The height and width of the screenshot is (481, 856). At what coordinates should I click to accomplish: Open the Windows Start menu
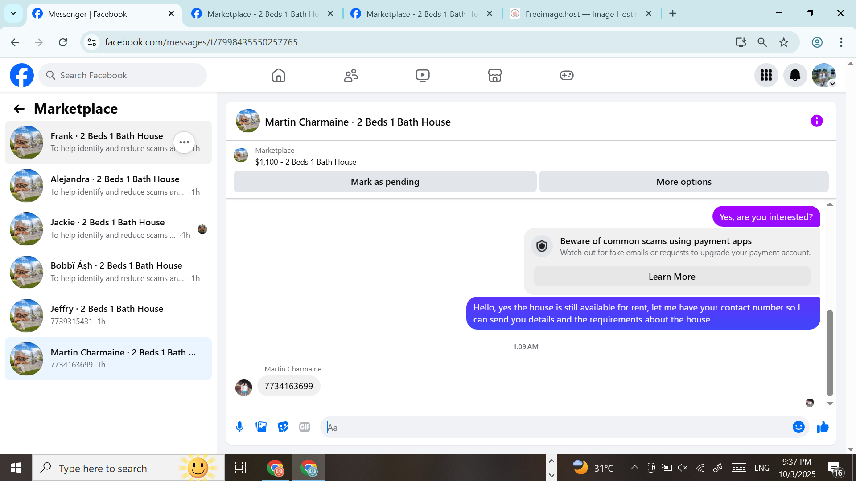pyautogui.click(x=16, y=468)
